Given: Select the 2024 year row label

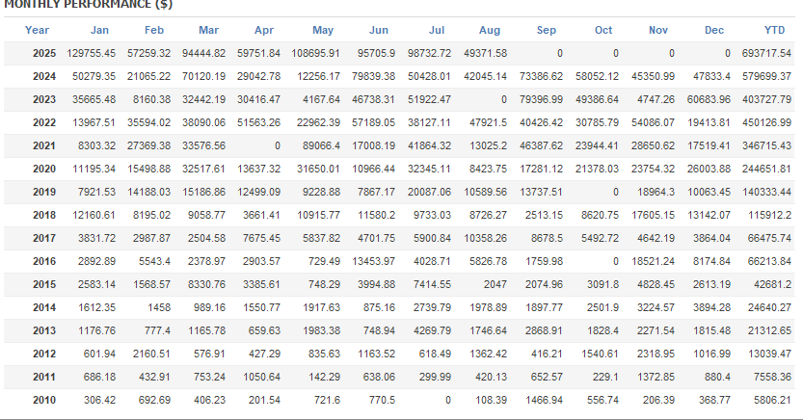Looking at the screenshot, I should [44, 76].
